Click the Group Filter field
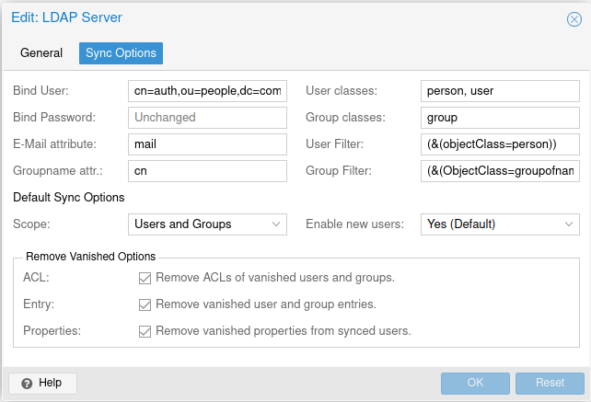Image resolution: width=591 pixels, height=402 pixels. (x=500, y=171)
